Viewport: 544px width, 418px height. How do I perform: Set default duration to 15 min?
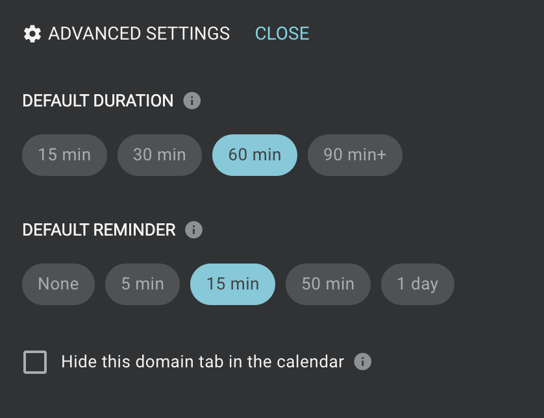coord(64,154)
